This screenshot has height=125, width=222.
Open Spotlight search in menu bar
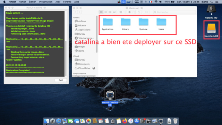click(212, 2)
